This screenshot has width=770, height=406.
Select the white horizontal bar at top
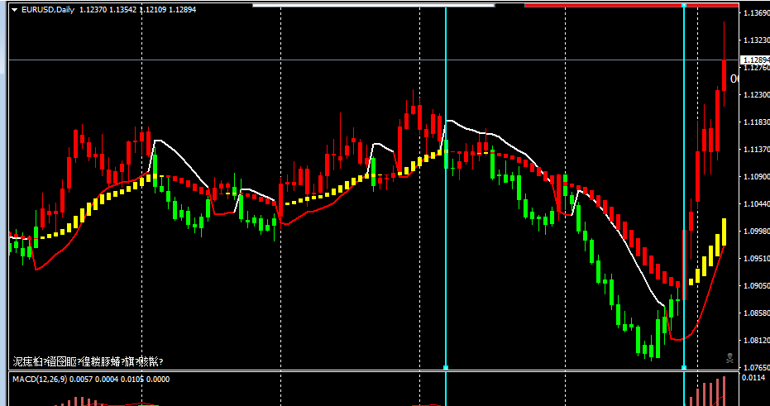tap(373, 5)
